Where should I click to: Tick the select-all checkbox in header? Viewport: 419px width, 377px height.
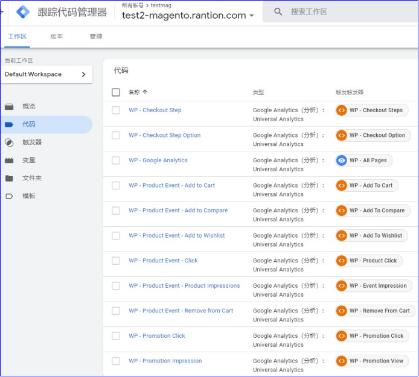pos(116,92)
